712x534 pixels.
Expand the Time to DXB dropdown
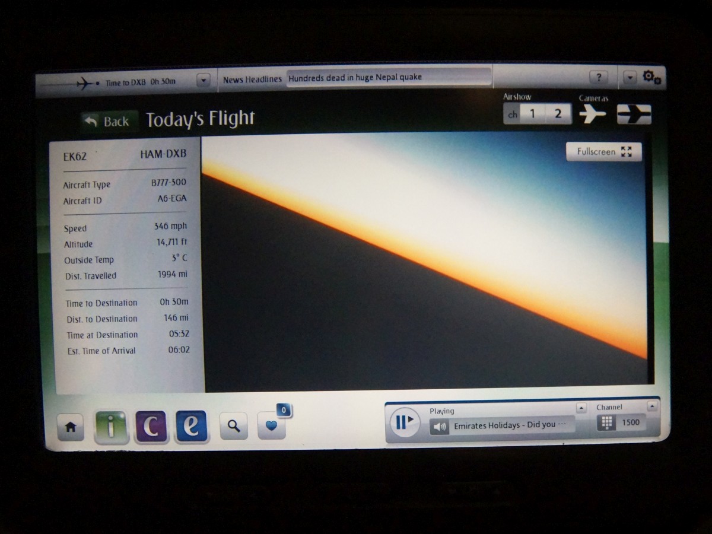click(204, 80)
